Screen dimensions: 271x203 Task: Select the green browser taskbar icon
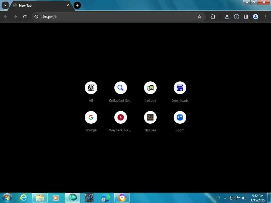pos(73,198)
